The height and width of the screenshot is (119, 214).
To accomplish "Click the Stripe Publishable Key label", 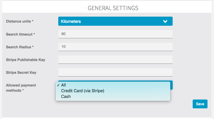I will pyautogui.click(x=25, y=60).
